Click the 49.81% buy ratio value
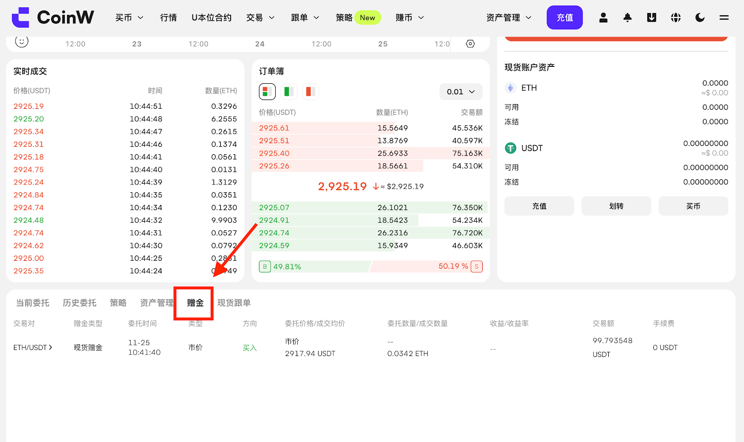Screen dimensions: 744x442 (287, 266)
